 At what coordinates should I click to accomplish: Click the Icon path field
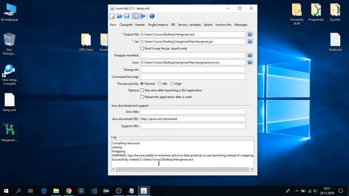[192, 63]
